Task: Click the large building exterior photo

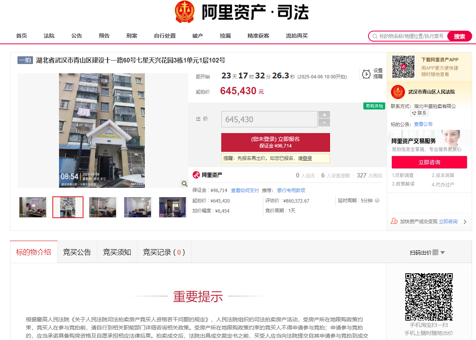Action: point(102,130)
